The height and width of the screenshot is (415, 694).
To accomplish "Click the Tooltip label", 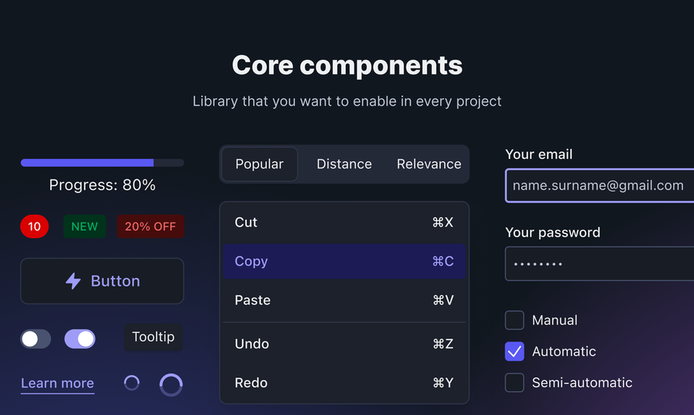I will tap(153, 337).
